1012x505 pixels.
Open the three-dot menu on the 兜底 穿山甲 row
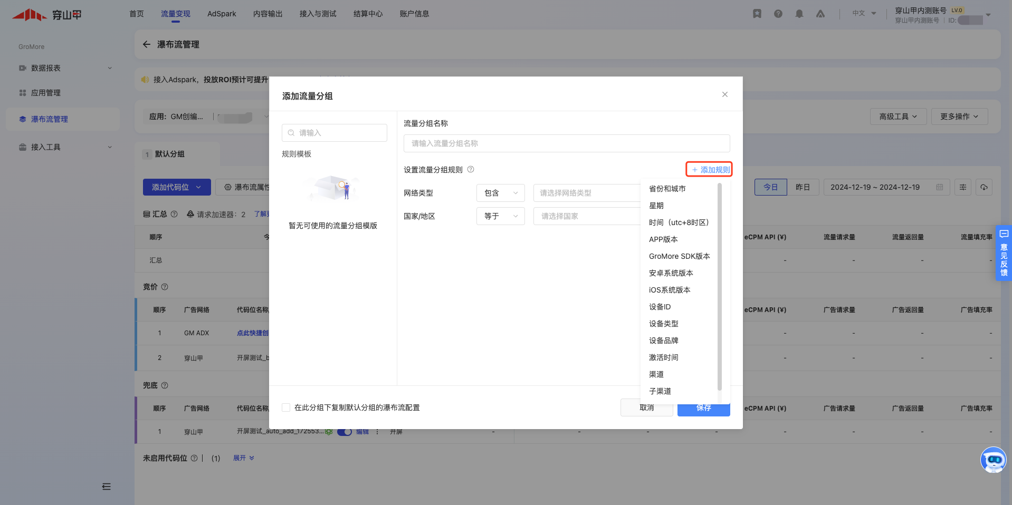tap(377, 432)
